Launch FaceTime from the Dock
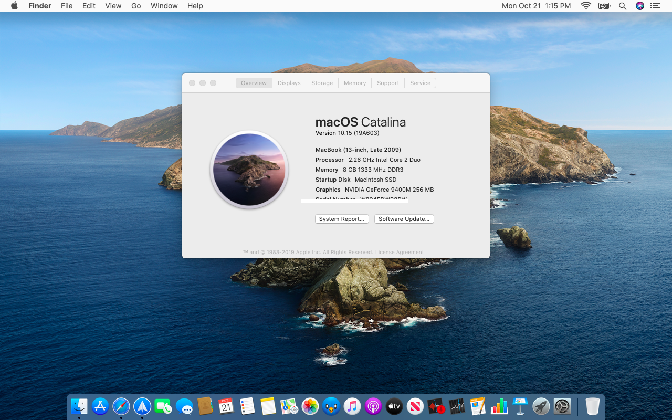Screen dimensions: 672x420 tap(163, 406)
